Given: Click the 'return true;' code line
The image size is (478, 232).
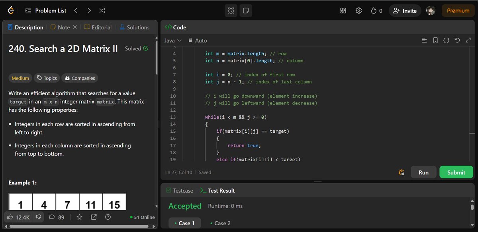Looking at the screenshot, I should tap(244, 145).
